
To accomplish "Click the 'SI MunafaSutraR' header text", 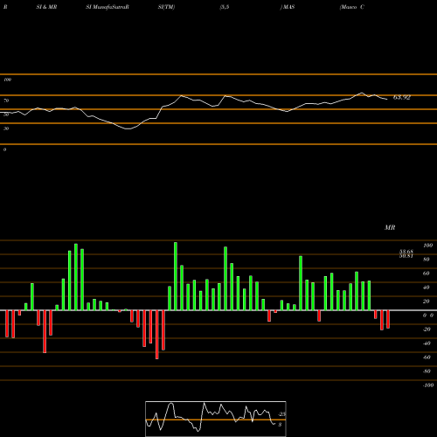I will 108,7.
